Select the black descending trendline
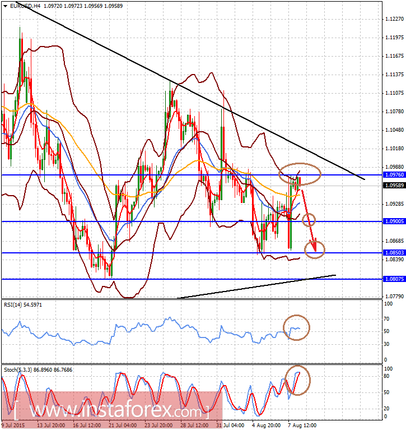 196,96
